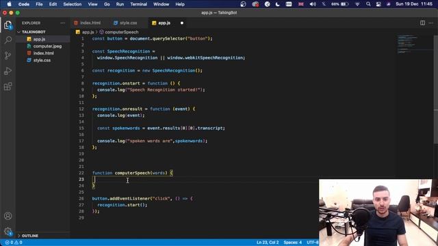Click "webkitSpeechRecognition" on line 4
The width and height of the screenshot is (438, 246).
coord(214,57)
